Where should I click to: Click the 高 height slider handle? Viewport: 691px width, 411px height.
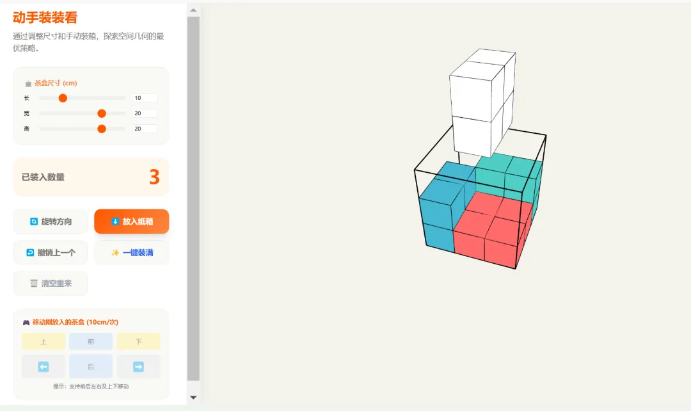click(x=102, y=129)
